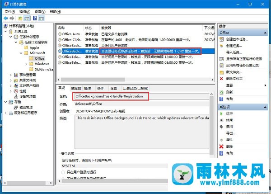The image size is (271, 194).
Task: Click the 共享文件夹 tree icon
Action: pyautogui.click(x=16, y=80)
